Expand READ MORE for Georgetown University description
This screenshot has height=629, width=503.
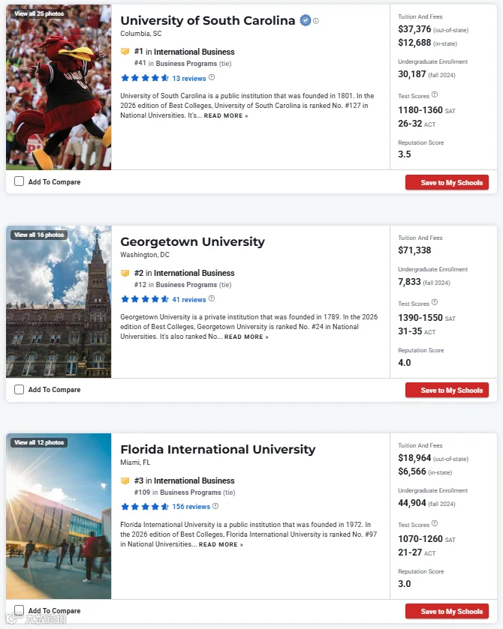click(x=246, y=337)
